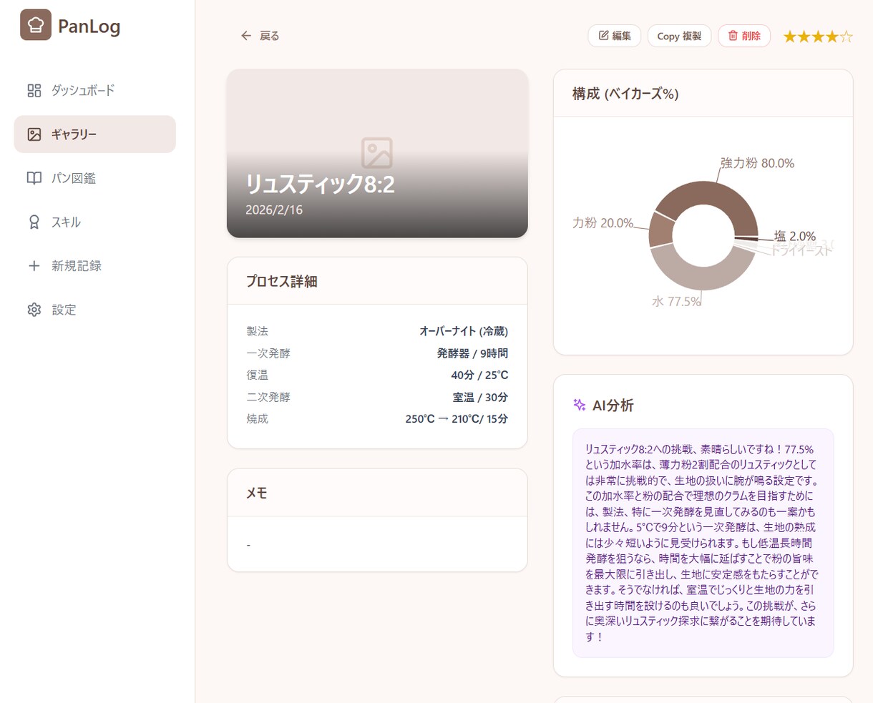Click the plus icon for 新規記録
This screenshot has height=703, width=873.
coord(34,266)
